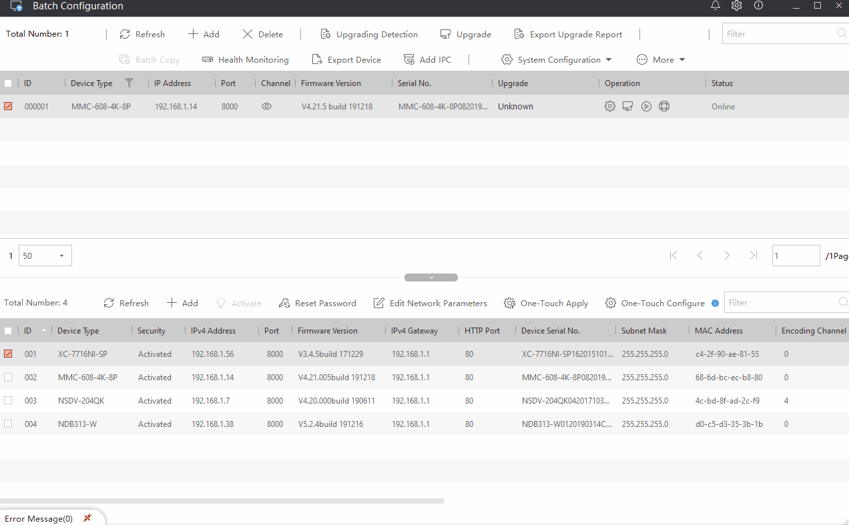The width and height of the screenshot is (849, 525).
Task: Click the globe icon in the Operation column
Action: [x=664, y=106]
